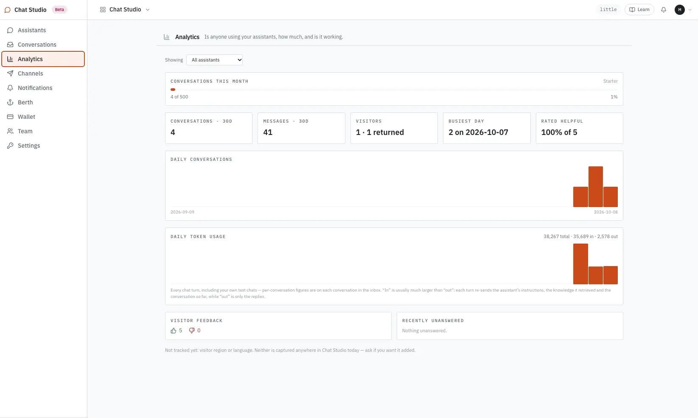Go to Assistants in sidebar
The width and height of the screenshot is (698, 418).
[x=43, y=30]
